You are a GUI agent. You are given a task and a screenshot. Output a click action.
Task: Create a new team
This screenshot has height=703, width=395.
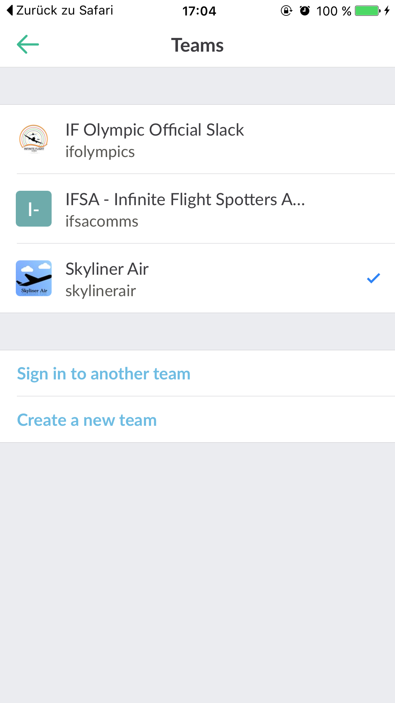click(x=87, y=420)
